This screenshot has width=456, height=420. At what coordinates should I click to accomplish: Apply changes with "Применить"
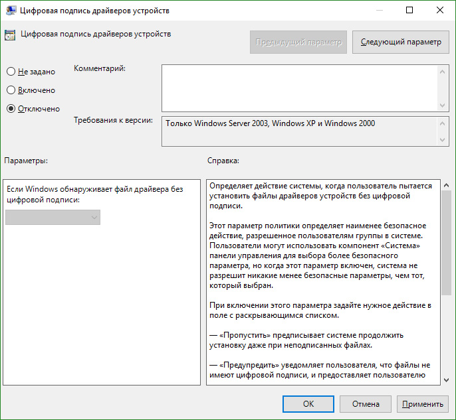click(421, 403)
